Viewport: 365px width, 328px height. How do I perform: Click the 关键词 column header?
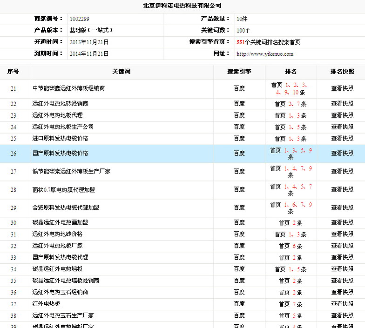(121, 72)
